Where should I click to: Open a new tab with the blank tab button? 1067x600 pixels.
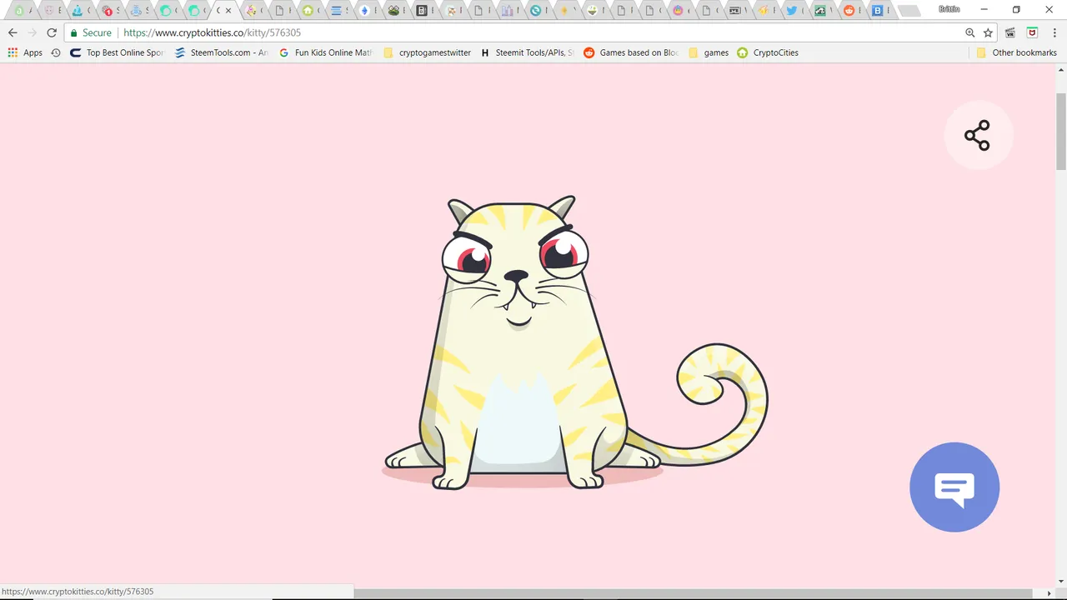pyautogui.click(x=909, y=11)
